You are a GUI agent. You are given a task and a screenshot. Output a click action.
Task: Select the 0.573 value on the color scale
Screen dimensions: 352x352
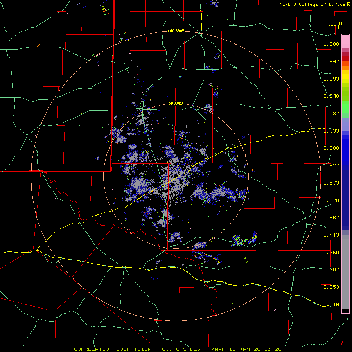pyautogui.click(x=331, y=183)
